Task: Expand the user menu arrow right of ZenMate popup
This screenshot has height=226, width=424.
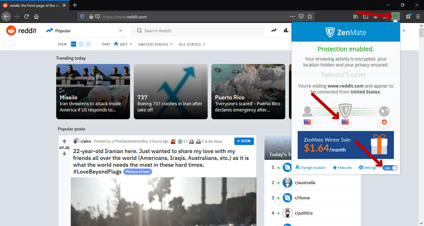Action: point(404,31)
